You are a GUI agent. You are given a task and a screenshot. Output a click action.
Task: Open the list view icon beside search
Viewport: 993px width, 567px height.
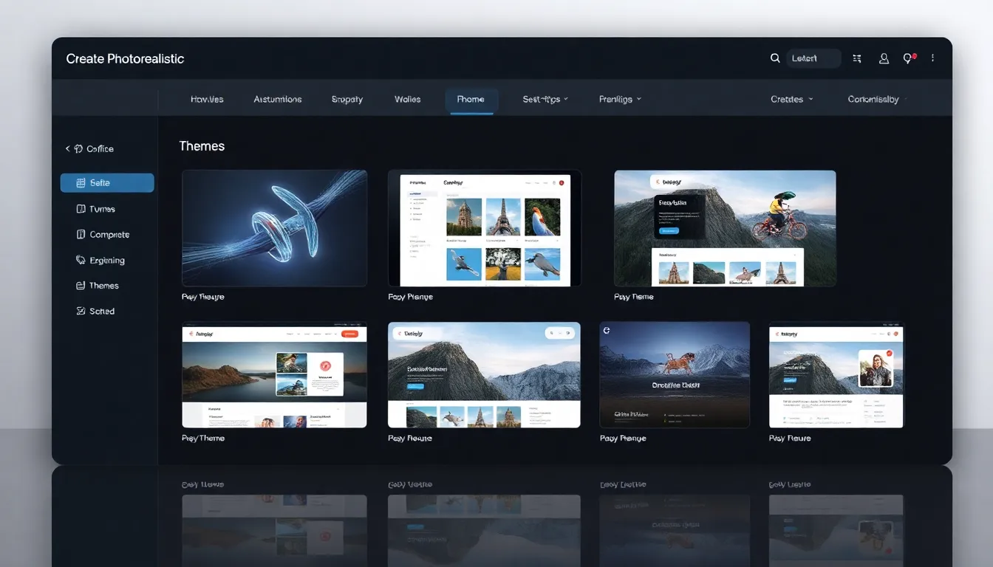(857, 58)
